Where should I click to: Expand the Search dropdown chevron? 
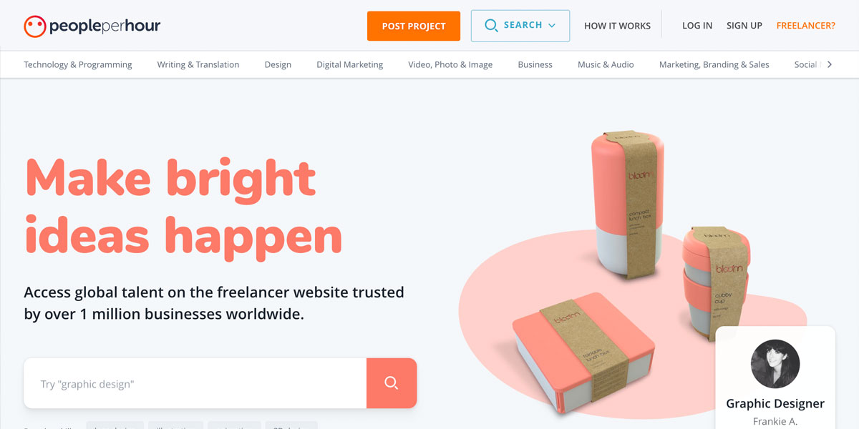click(x=552, y=26)
